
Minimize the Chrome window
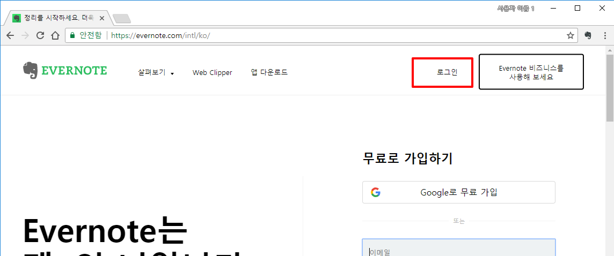(x=553, y=8)
